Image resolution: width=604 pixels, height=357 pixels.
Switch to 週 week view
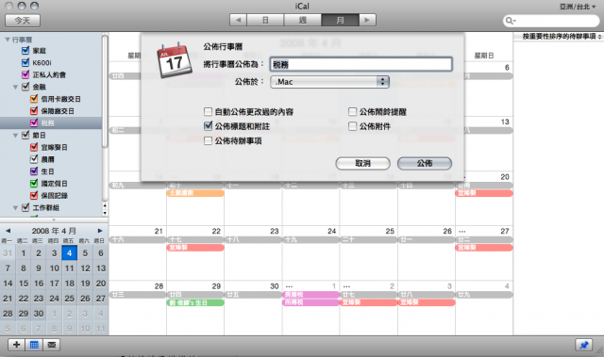[303, 20]
